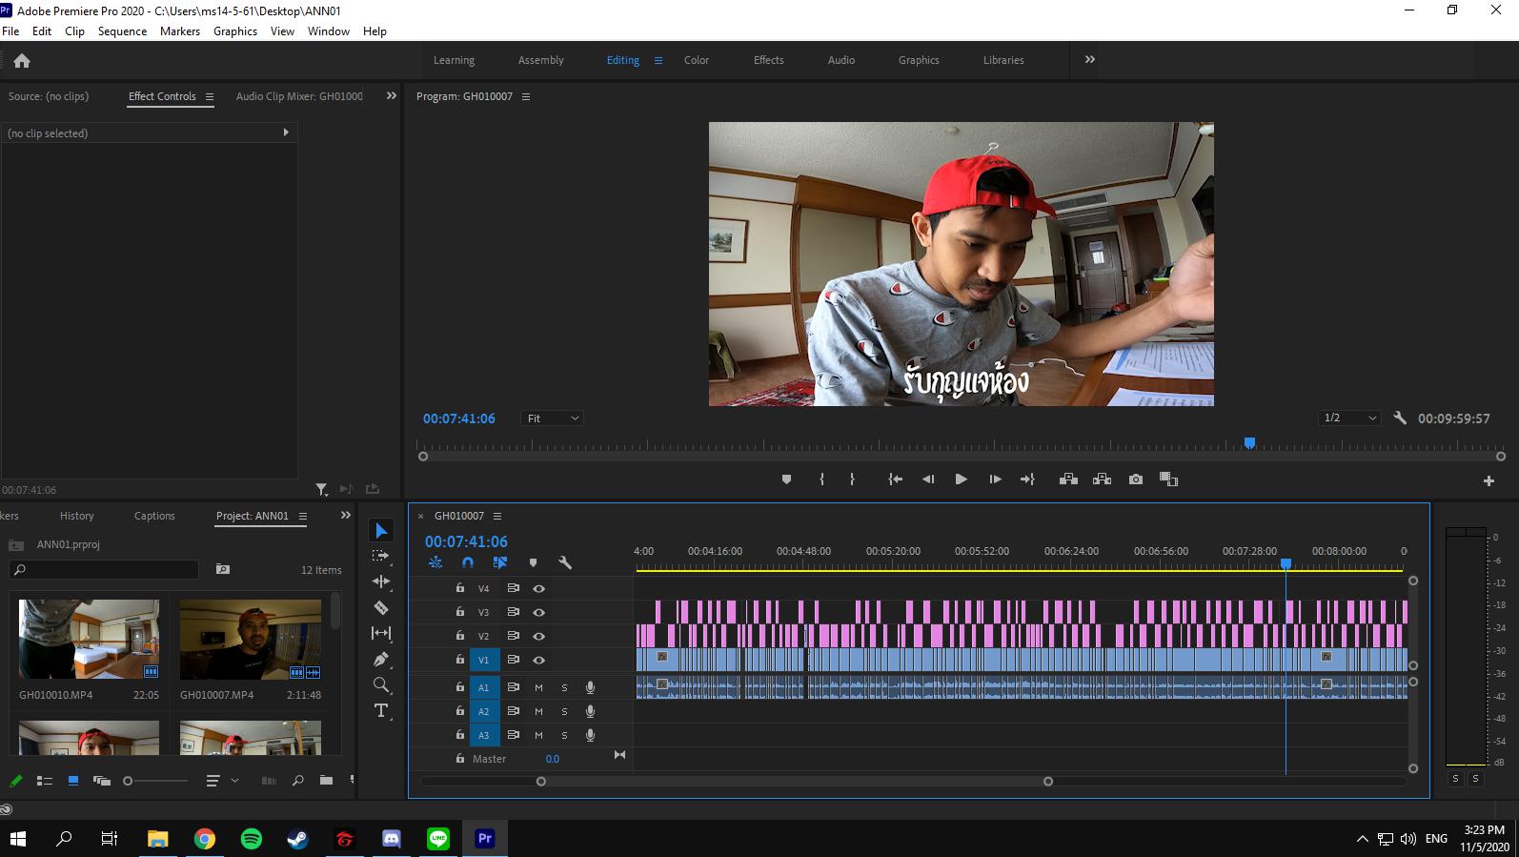Click Mark In button
This screenshot has height=857, width=1519.
[x=821, y=480]
